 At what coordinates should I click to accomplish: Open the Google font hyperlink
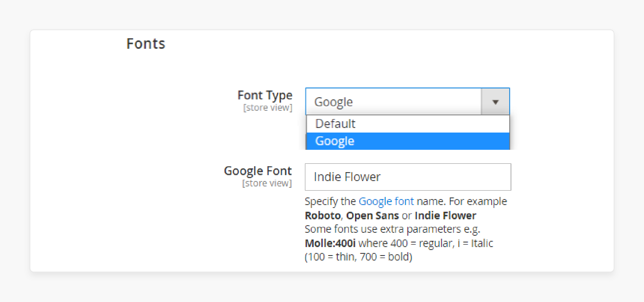click(x=386, y=202)
